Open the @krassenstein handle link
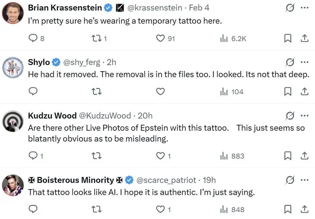This screenshot has height=219, width=315. click(154, 8)
